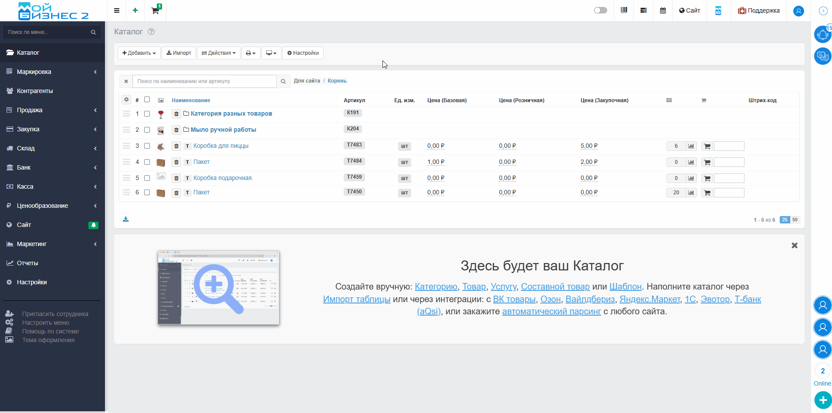Click the download icon below the table
Screen dimensions: 832x413
(x=126, y=219)
